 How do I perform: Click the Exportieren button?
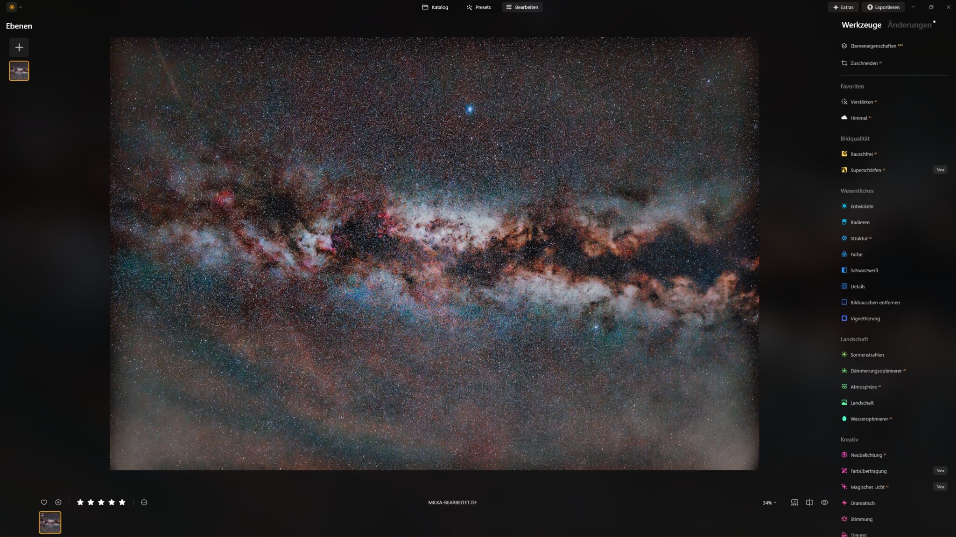[x=883, y=7]
